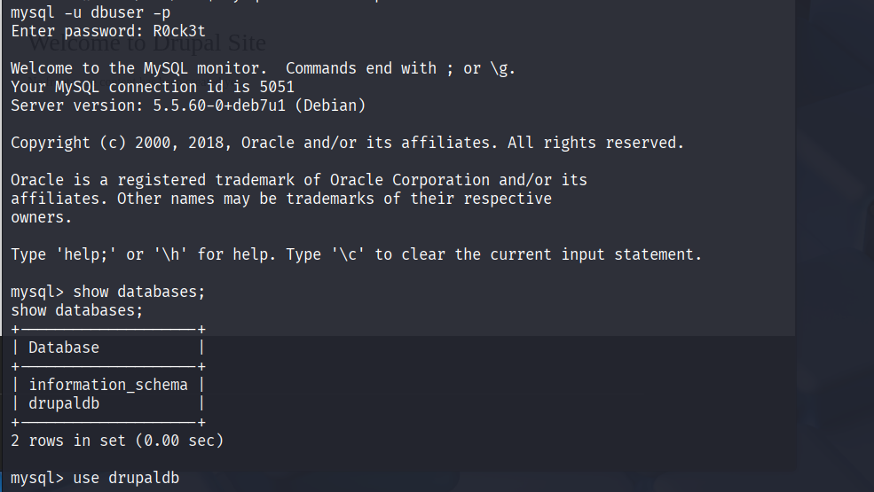This screenshot has height=492, width=874.
Task: Click the word 'owners.' in terminal
Action: 41,217
